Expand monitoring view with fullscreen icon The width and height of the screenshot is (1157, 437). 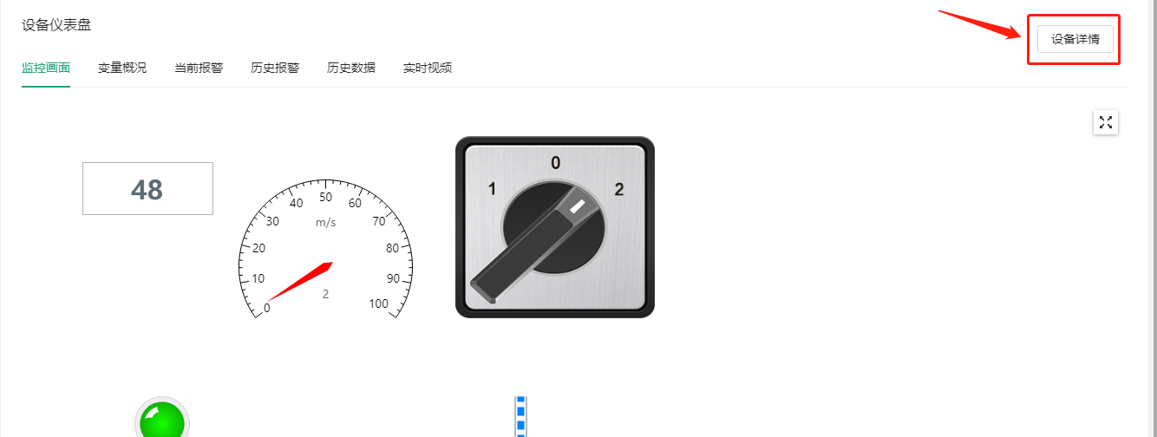tap(1106, 122)
